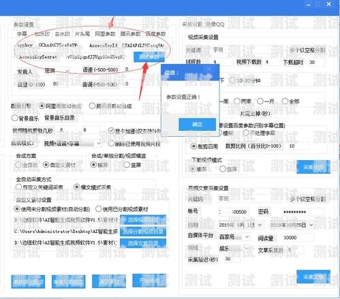Open the 百度参数 tab

[155, 34]
